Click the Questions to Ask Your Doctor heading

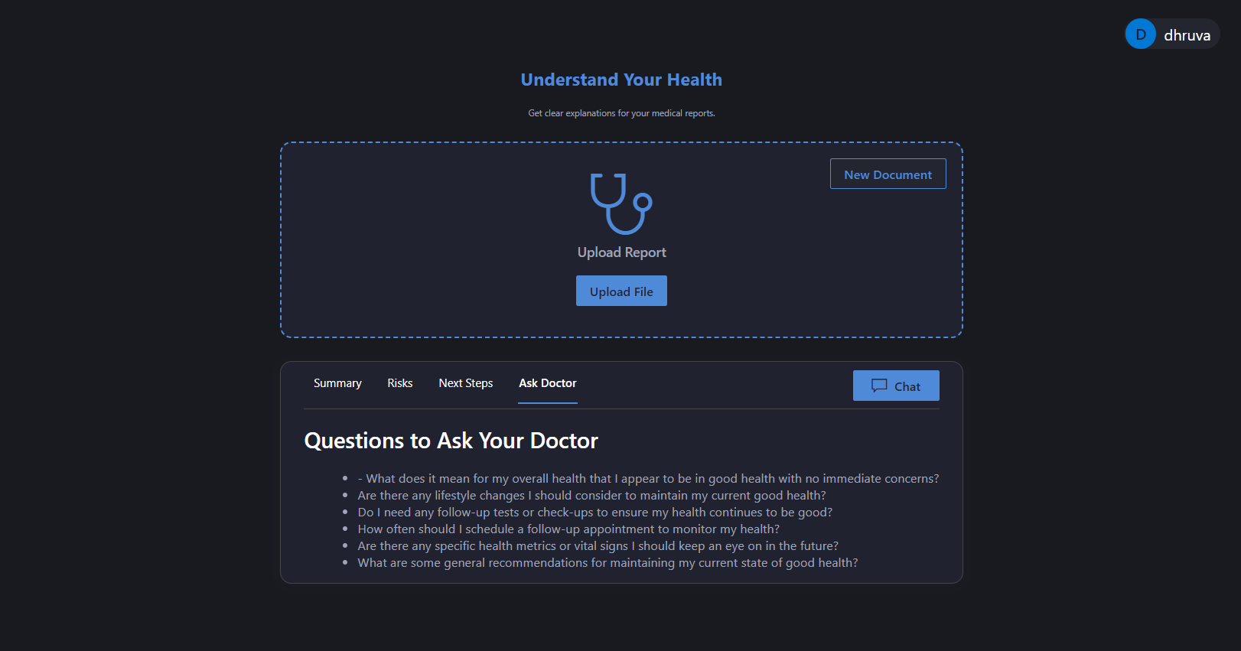coord(451,441)
